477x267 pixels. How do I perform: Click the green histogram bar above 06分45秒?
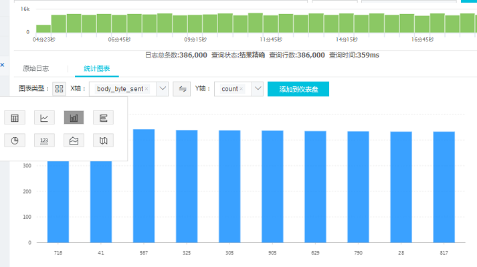pos(119,23)
